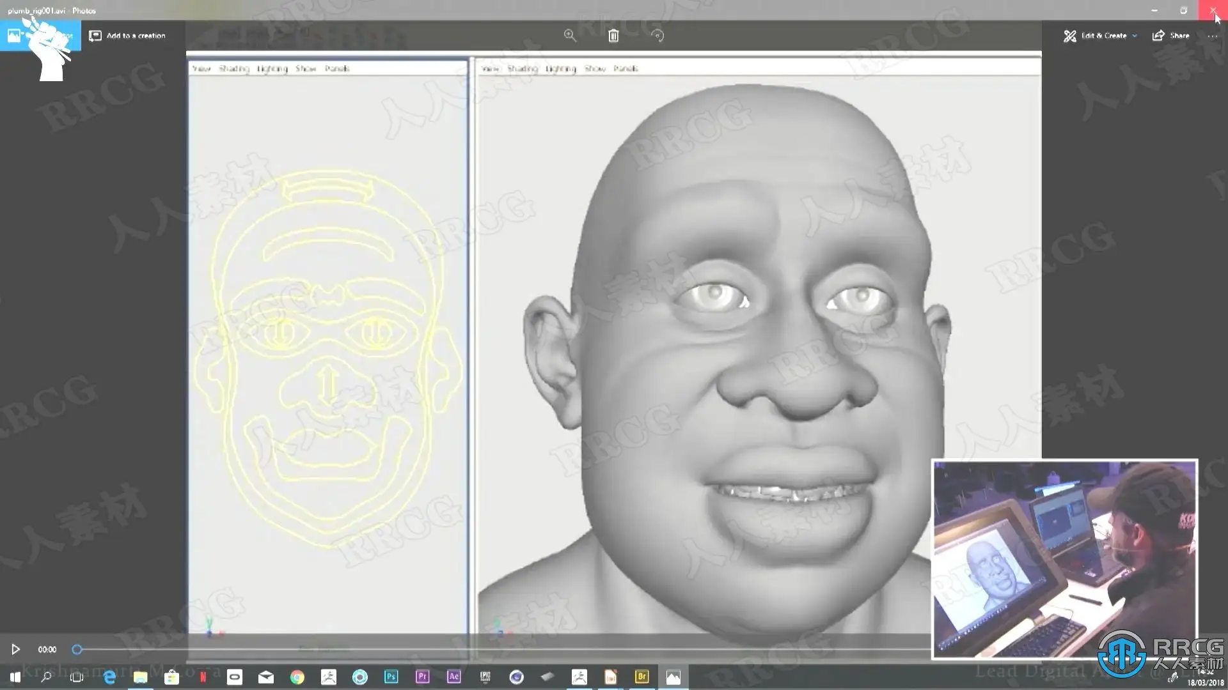Screen dimensions: 1228x690
Task: Click the delete trash can icon
Action: pyautogui.click(x=613, y=36)
